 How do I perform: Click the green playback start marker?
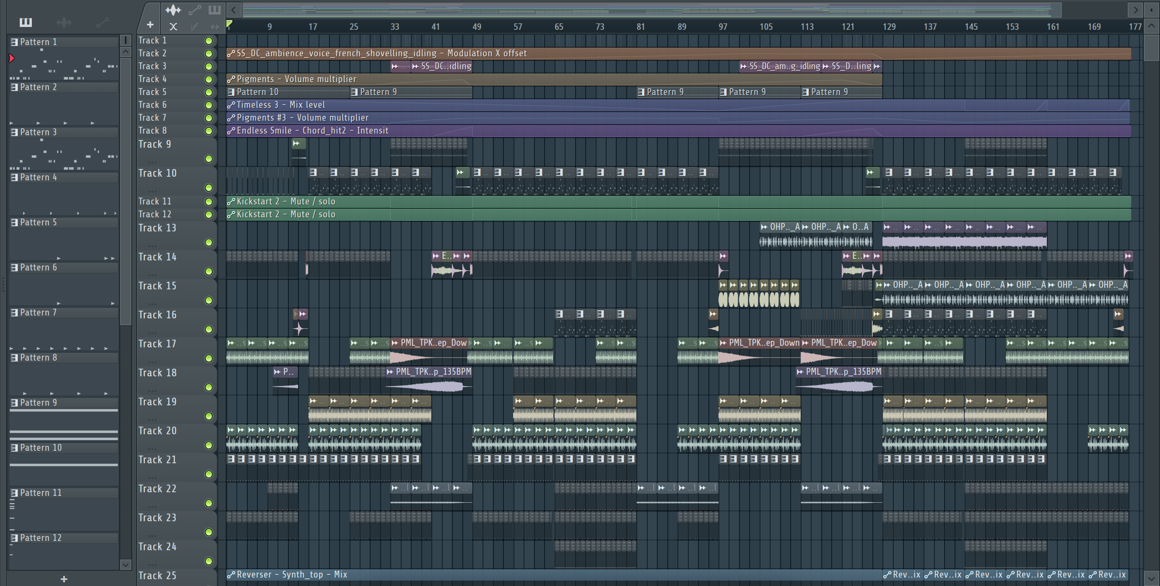coord(229,23)
